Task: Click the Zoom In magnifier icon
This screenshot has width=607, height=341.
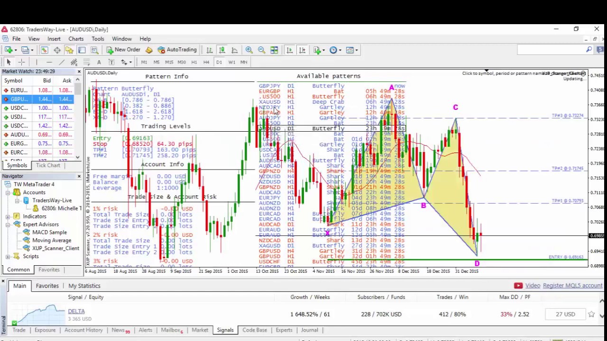Action: pyautogui.click(x=249, y=50)
